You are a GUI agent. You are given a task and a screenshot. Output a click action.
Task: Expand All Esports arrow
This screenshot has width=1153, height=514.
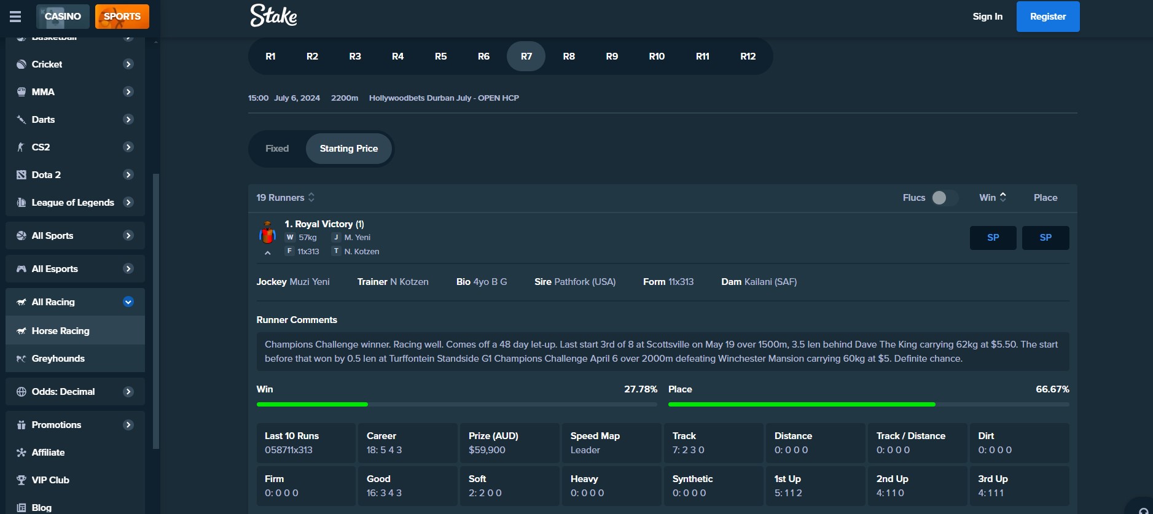click(128, 268)
